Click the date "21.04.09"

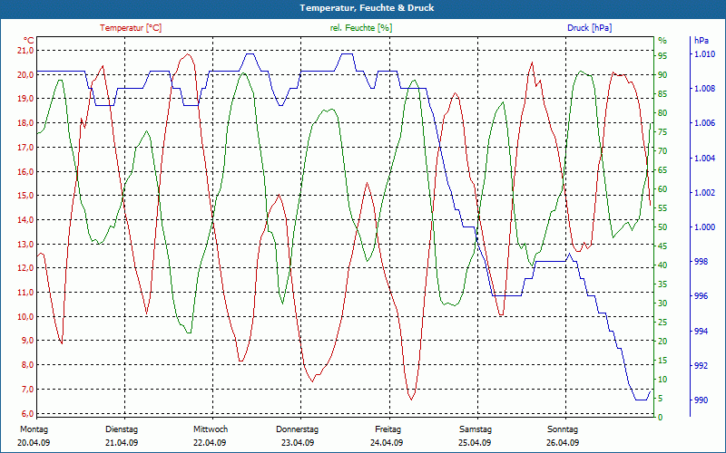click(x=122, y=443)
